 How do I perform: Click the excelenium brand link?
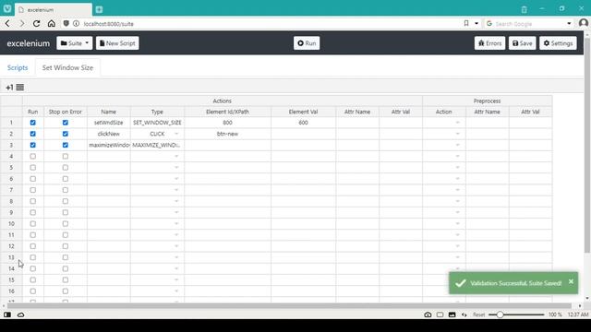(29, 43)
